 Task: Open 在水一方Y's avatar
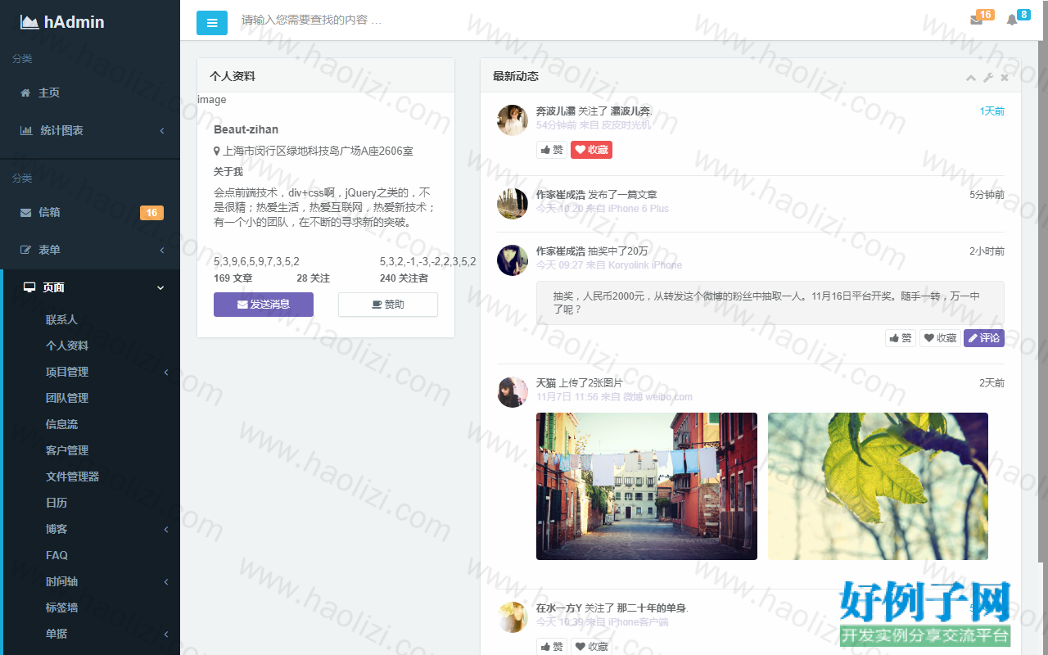[x=513, y=617]
